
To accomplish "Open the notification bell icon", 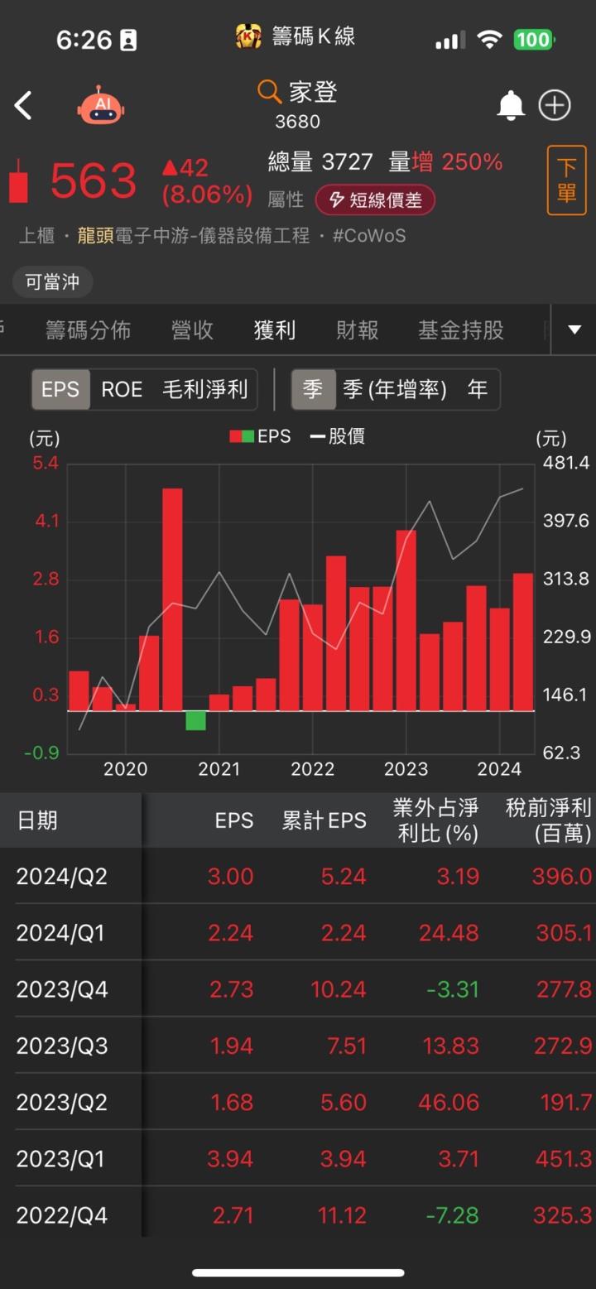I will pyautogui.click(x=511, y=105).
